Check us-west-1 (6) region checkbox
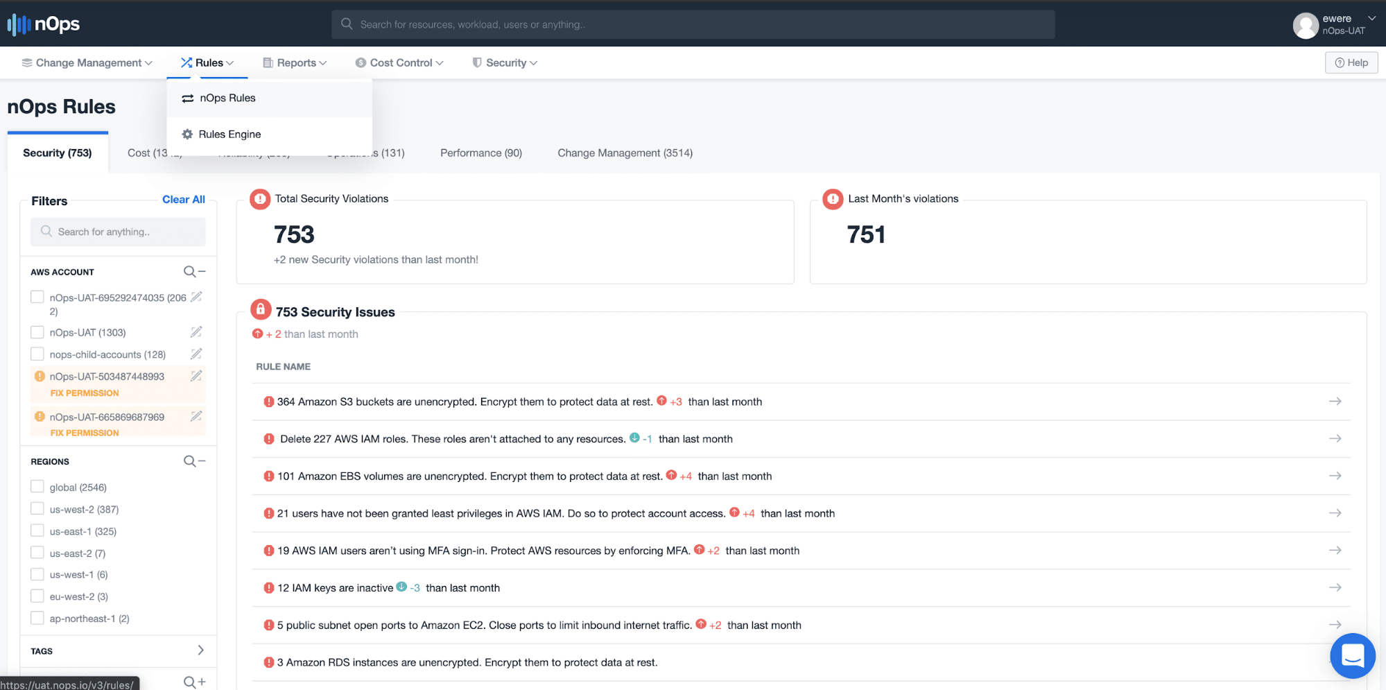 point(37,574)
